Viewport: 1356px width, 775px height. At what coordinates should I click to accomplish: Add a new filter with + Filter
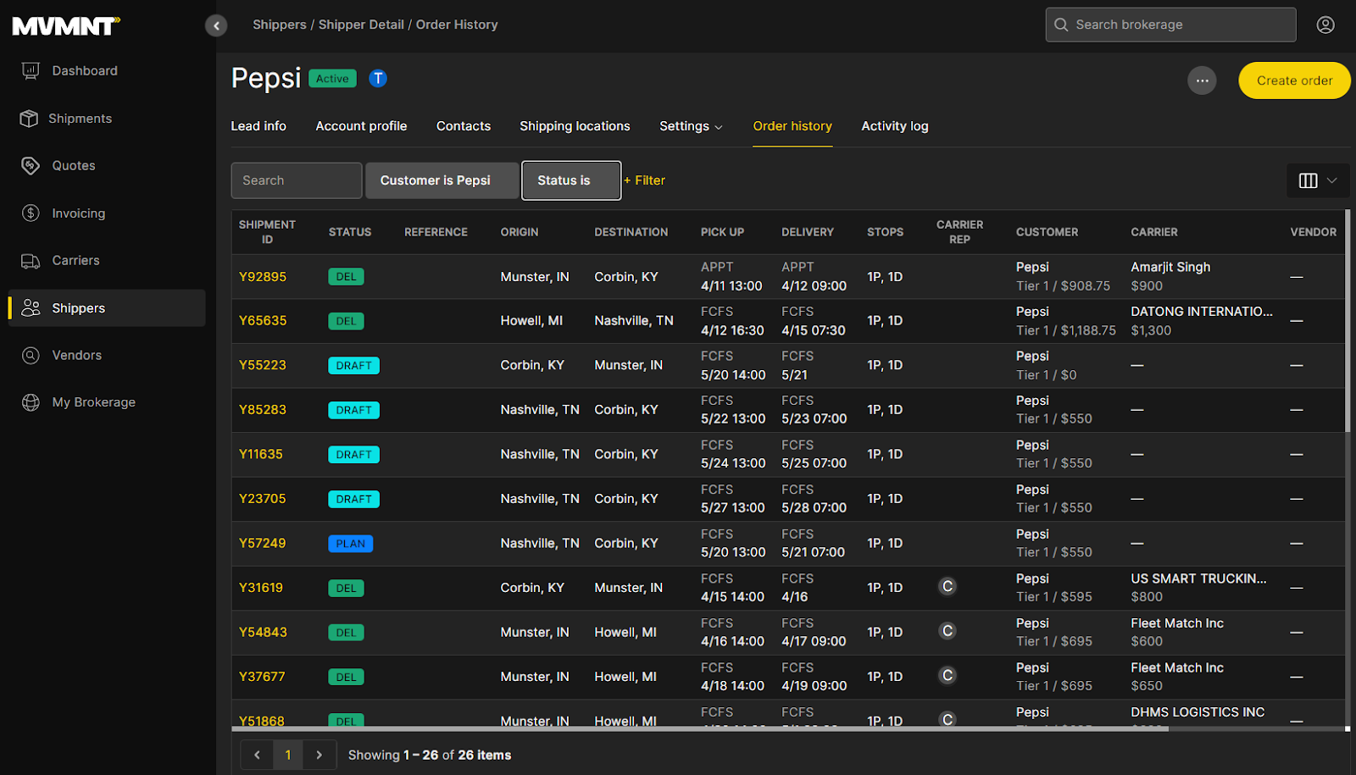645,180
